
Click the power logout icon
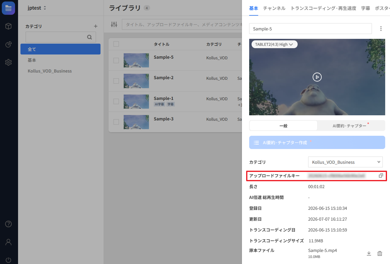coord(8,260)
